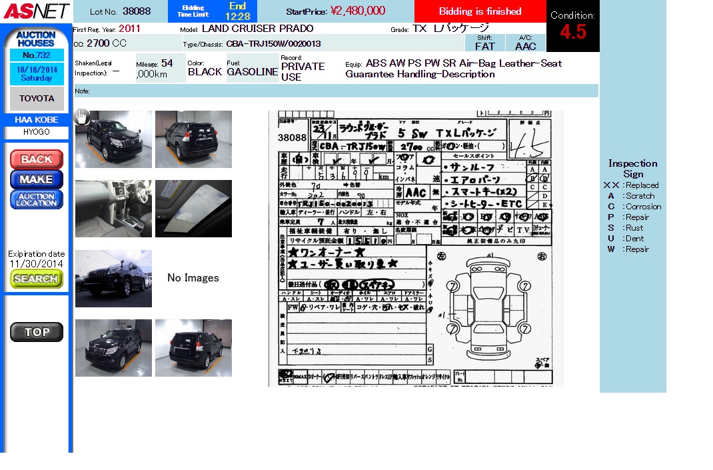The image size is (713, 470).
Task: Open the Auction Location button
Action: [x=37, y=199]
